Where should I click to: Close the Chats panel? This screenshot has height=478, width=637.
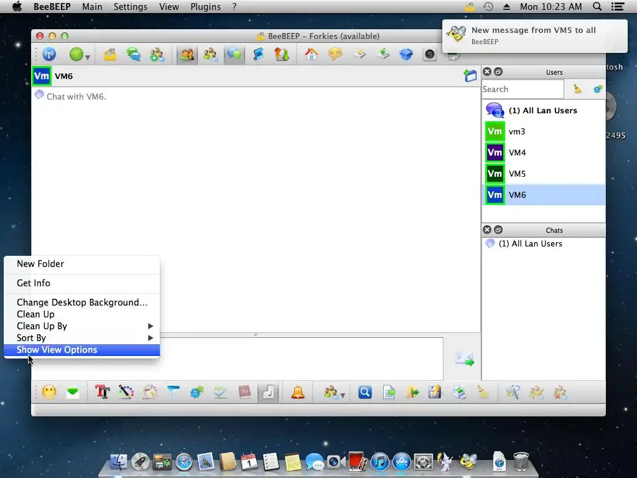click(x=487, y=230)
